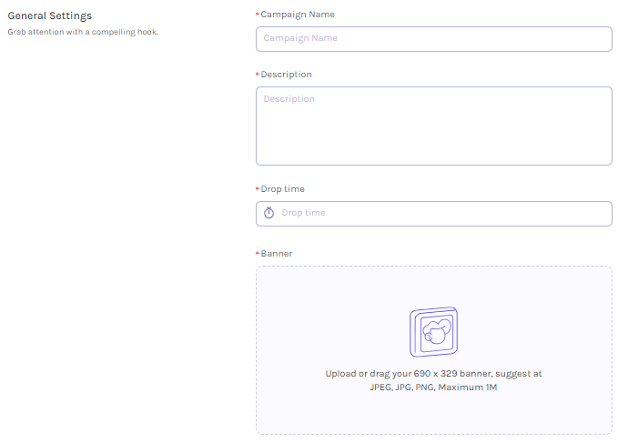Click the "Grab attention with a compelling hook" subtitle
628x443 pixels.
83,32
